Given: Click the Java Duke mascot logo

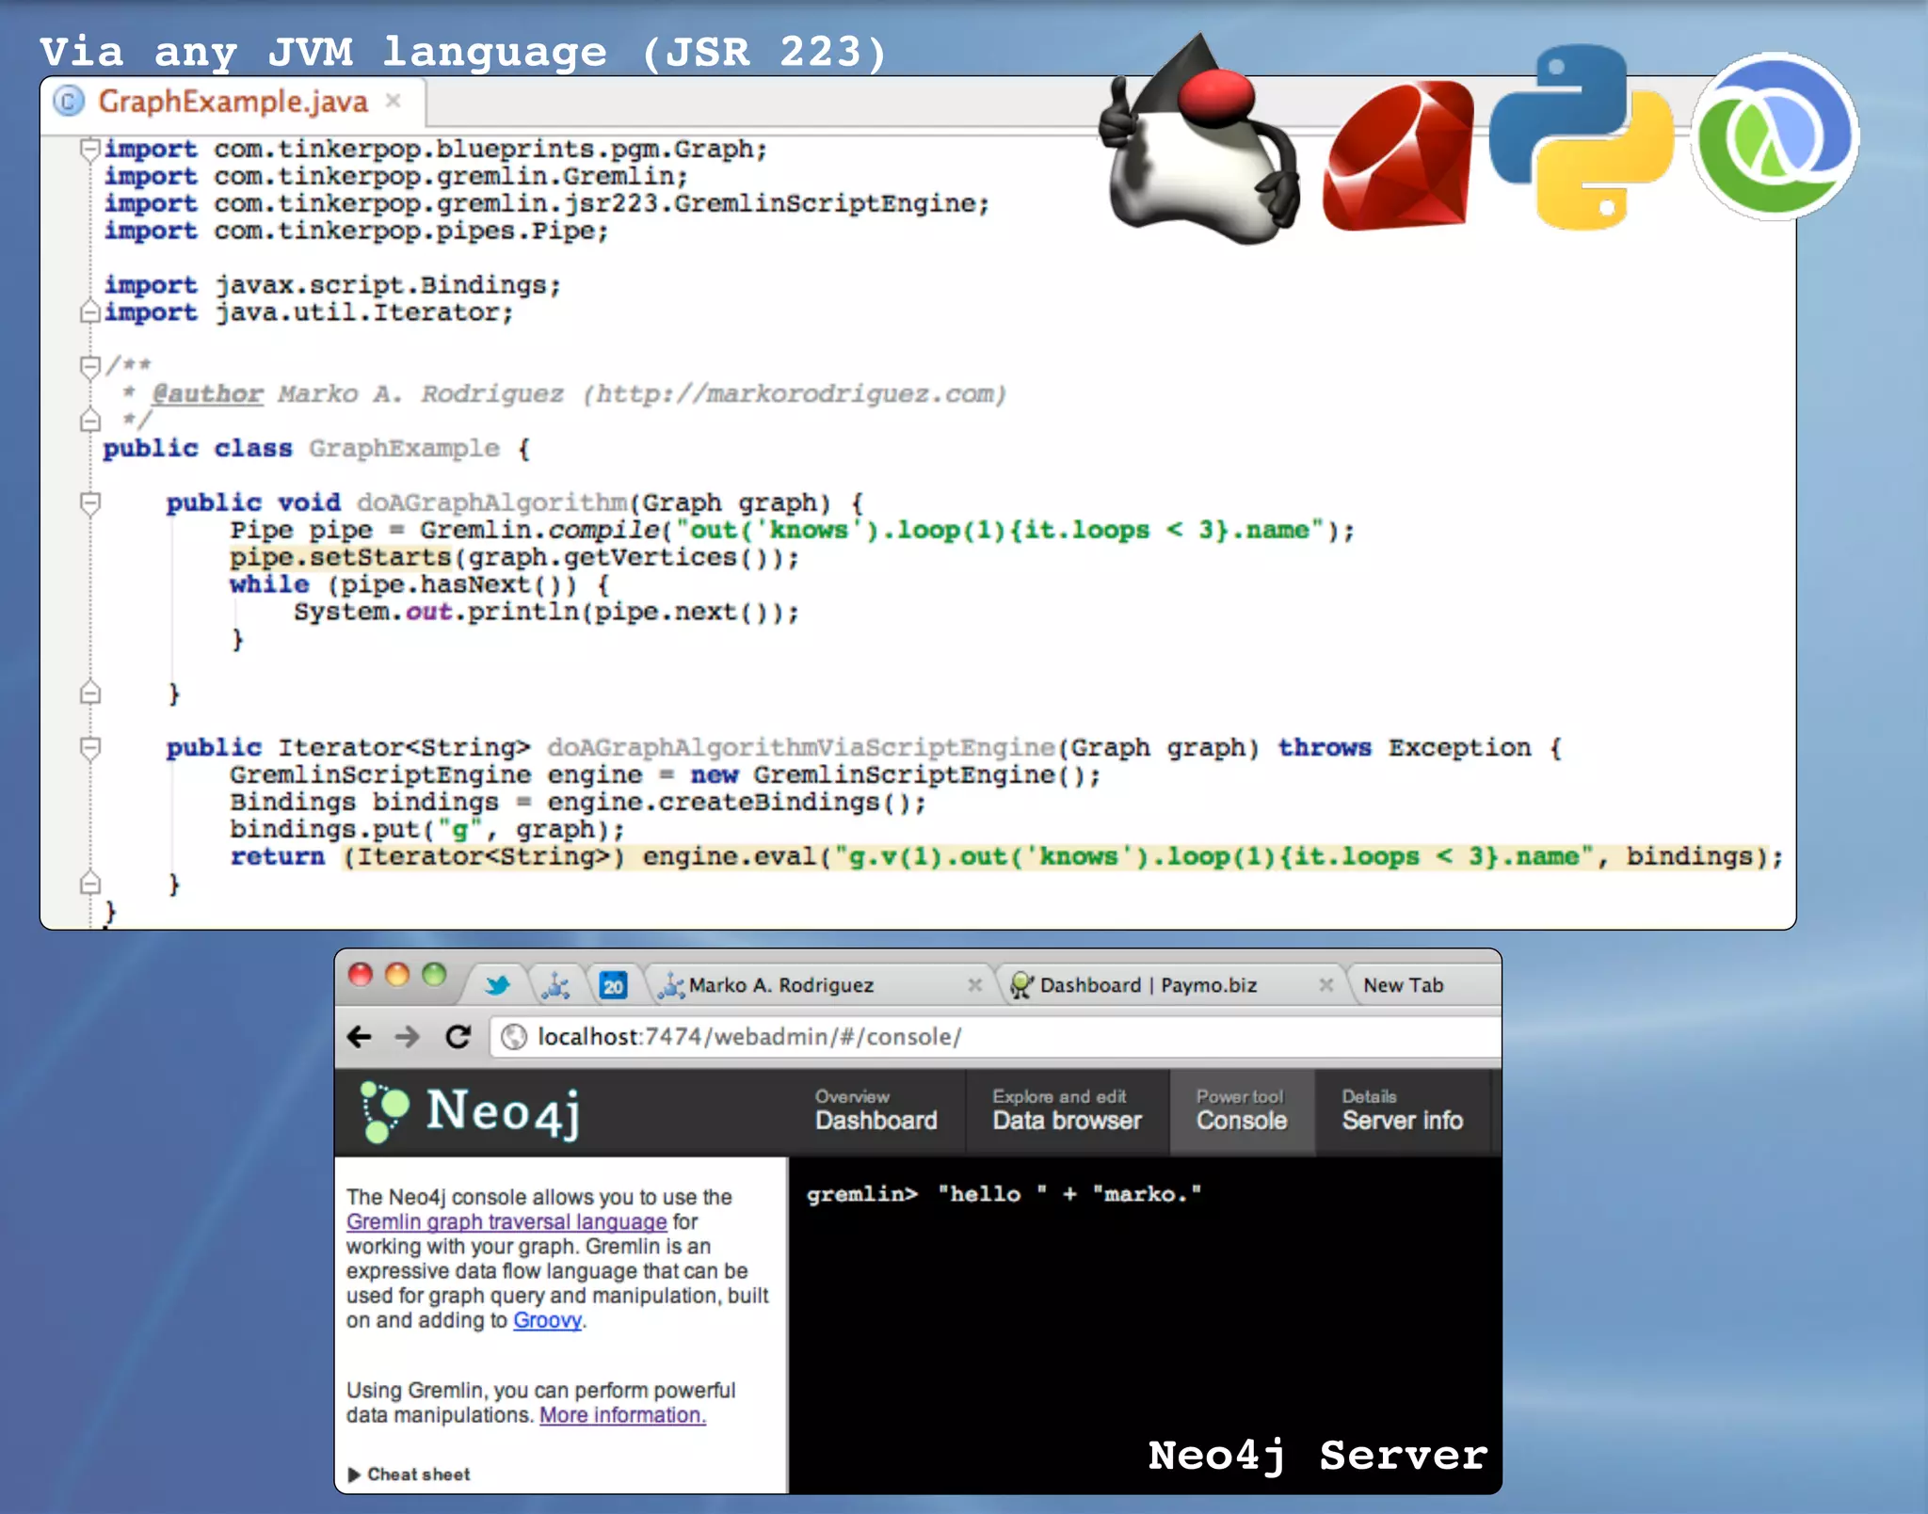Looking at the screenshot, I should pyautogui.click(x=1200, y=141).
